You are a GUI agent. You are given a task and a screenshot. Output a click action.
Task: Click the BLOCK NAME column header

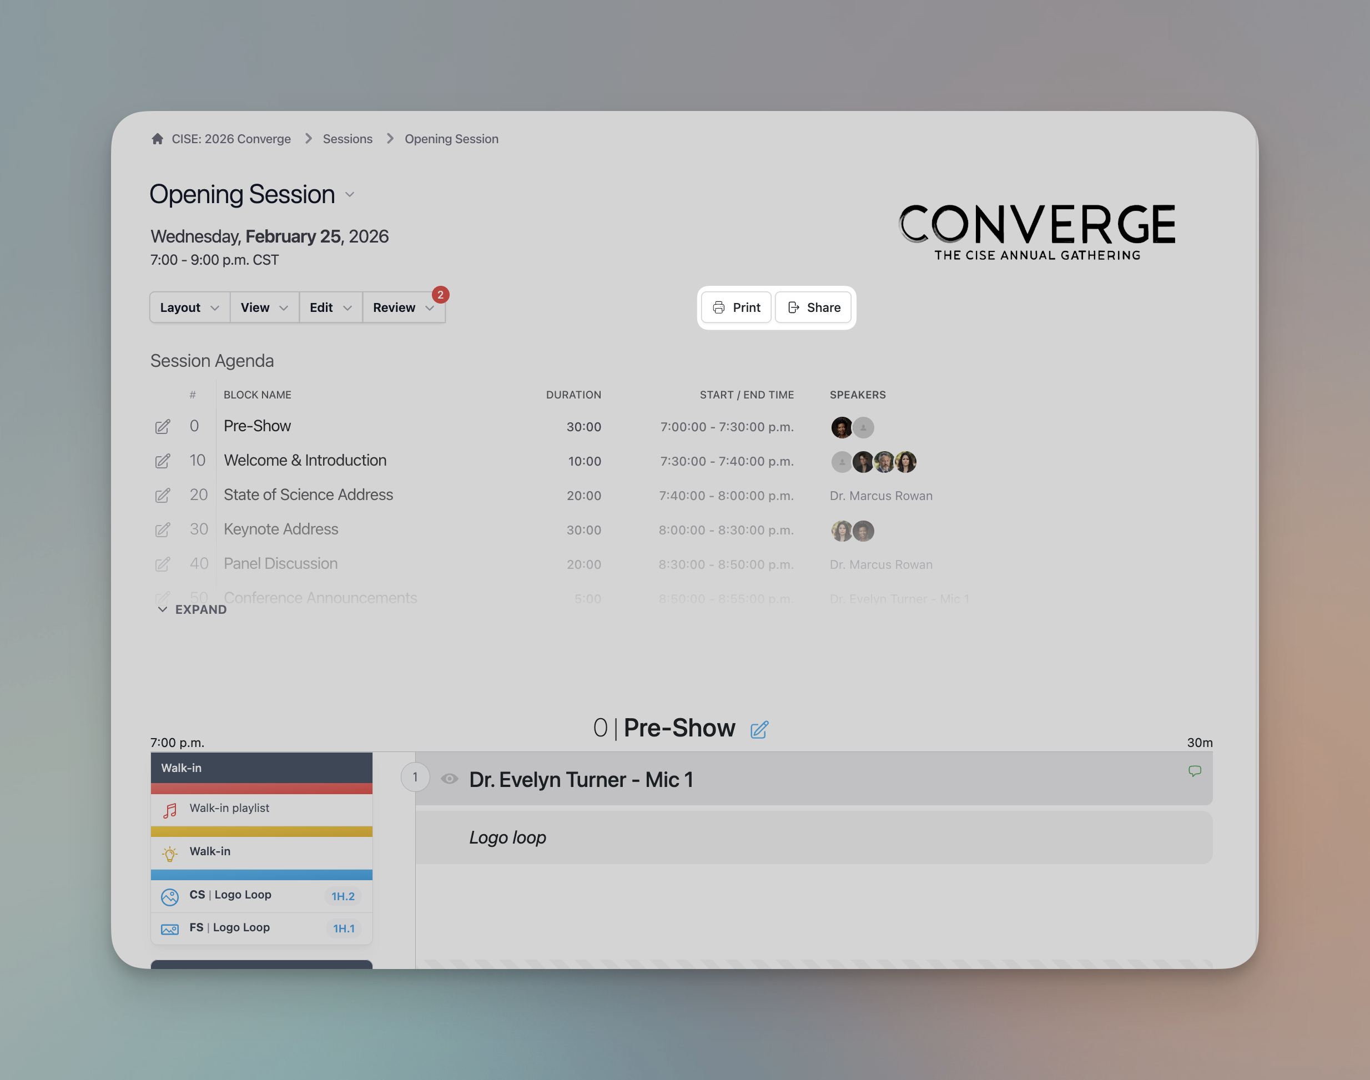[258, 395]
